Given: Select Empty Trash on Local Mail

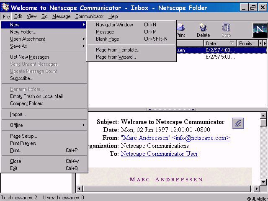Looking at the screenshot, I should point(44,96).
